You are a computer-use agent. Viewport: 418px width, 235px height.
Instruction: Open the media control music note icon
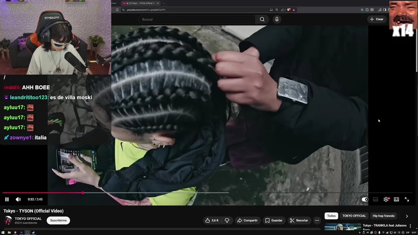380,10
